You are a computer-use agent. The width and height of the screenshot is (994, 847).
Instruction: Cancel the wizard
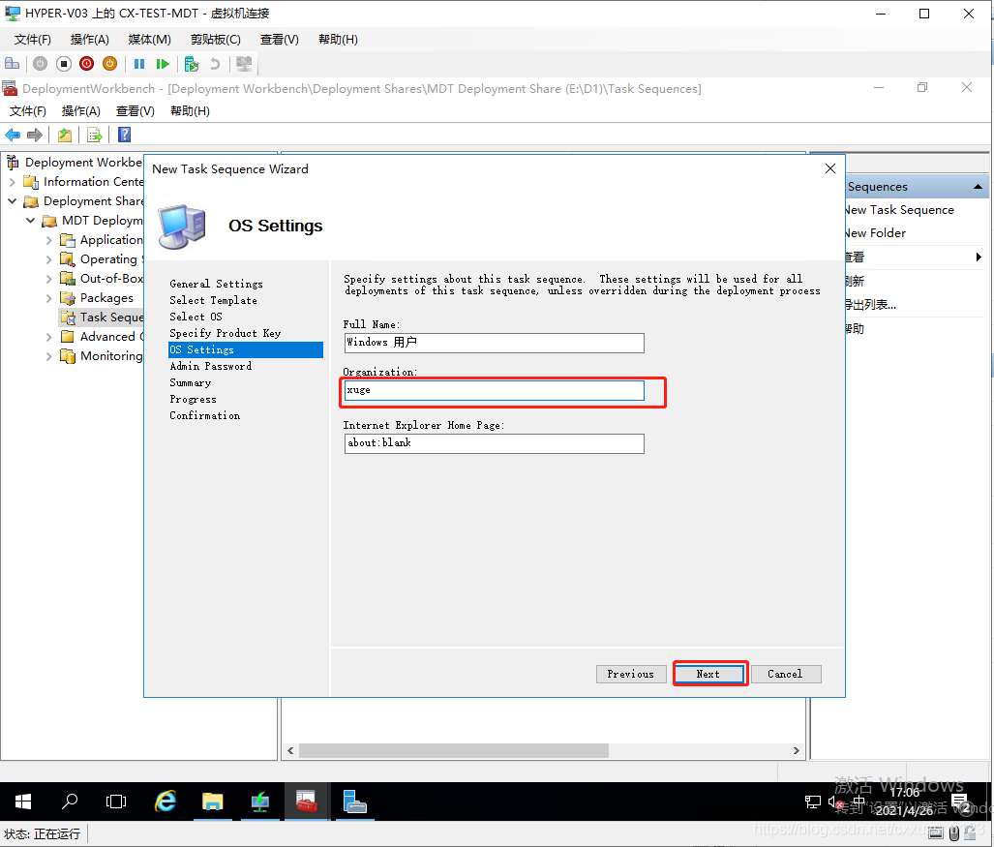tap(786, 674)
